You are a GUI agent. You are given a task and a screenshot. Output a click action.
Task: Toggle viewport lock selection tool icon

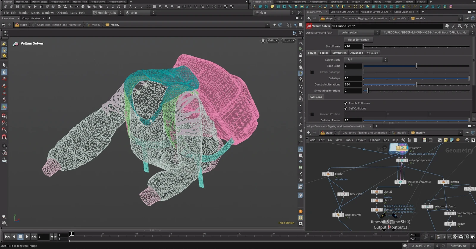4,72
